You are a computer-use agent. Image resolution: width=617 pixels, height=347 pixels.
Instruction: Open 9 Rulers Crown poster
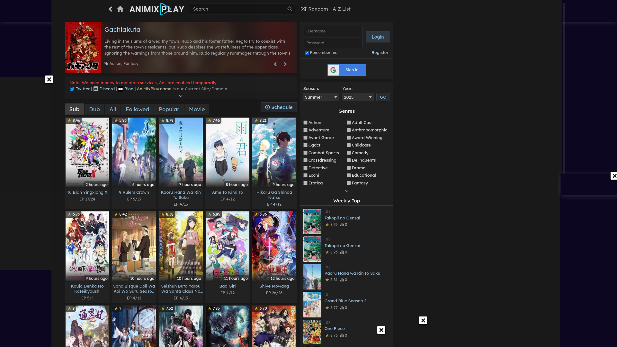(134, 153)
